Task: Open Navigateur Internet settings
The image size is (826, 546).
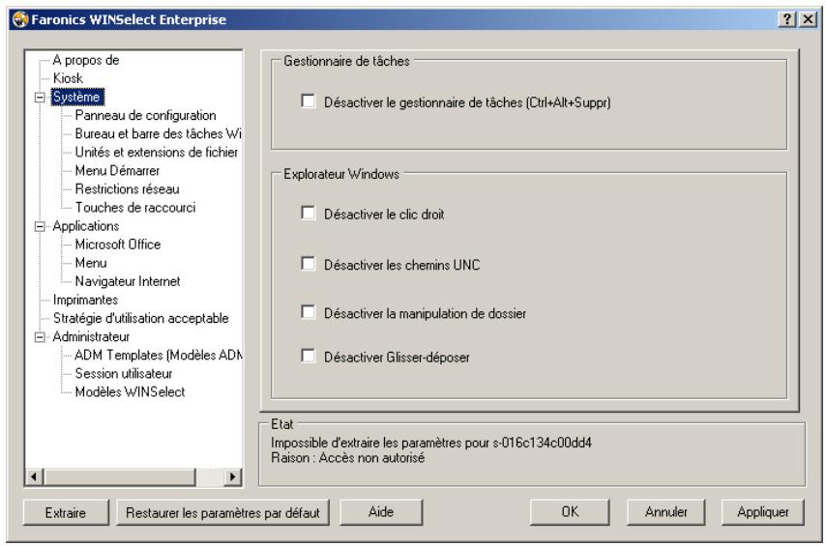Action: (128, 281)
